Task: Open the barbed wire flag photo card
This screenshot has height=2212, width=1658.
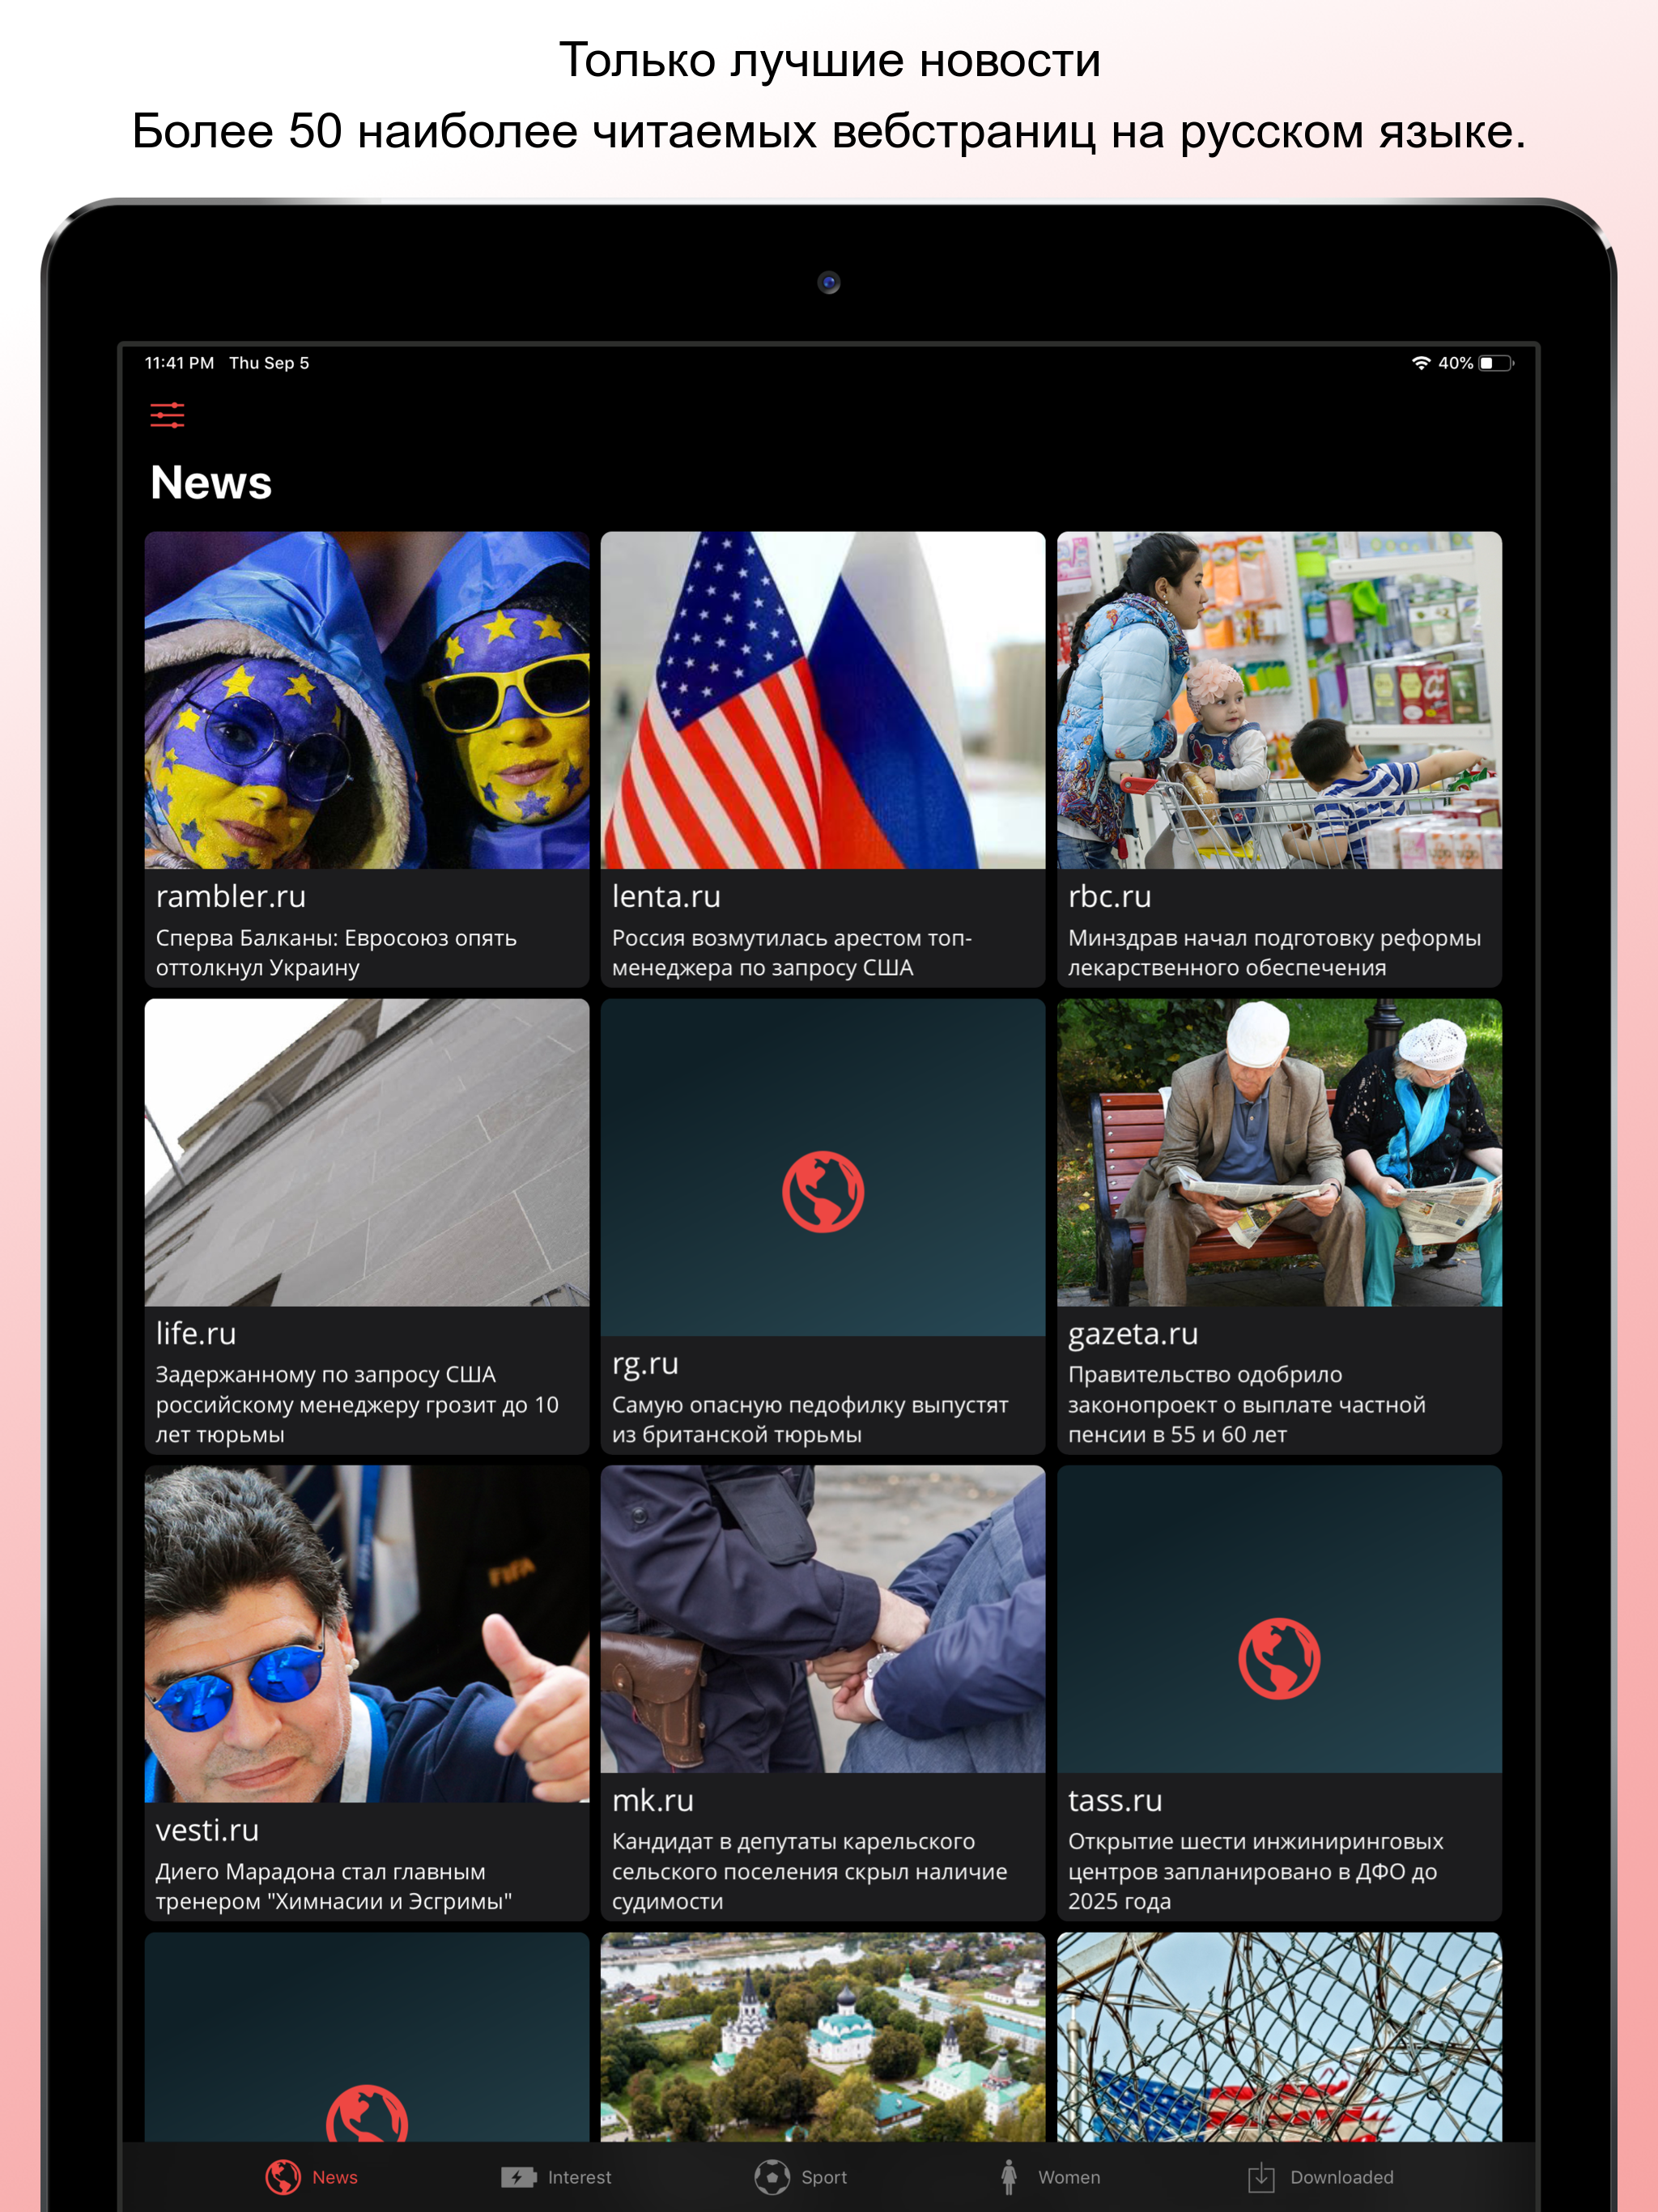Action: click(1279, 2036)
